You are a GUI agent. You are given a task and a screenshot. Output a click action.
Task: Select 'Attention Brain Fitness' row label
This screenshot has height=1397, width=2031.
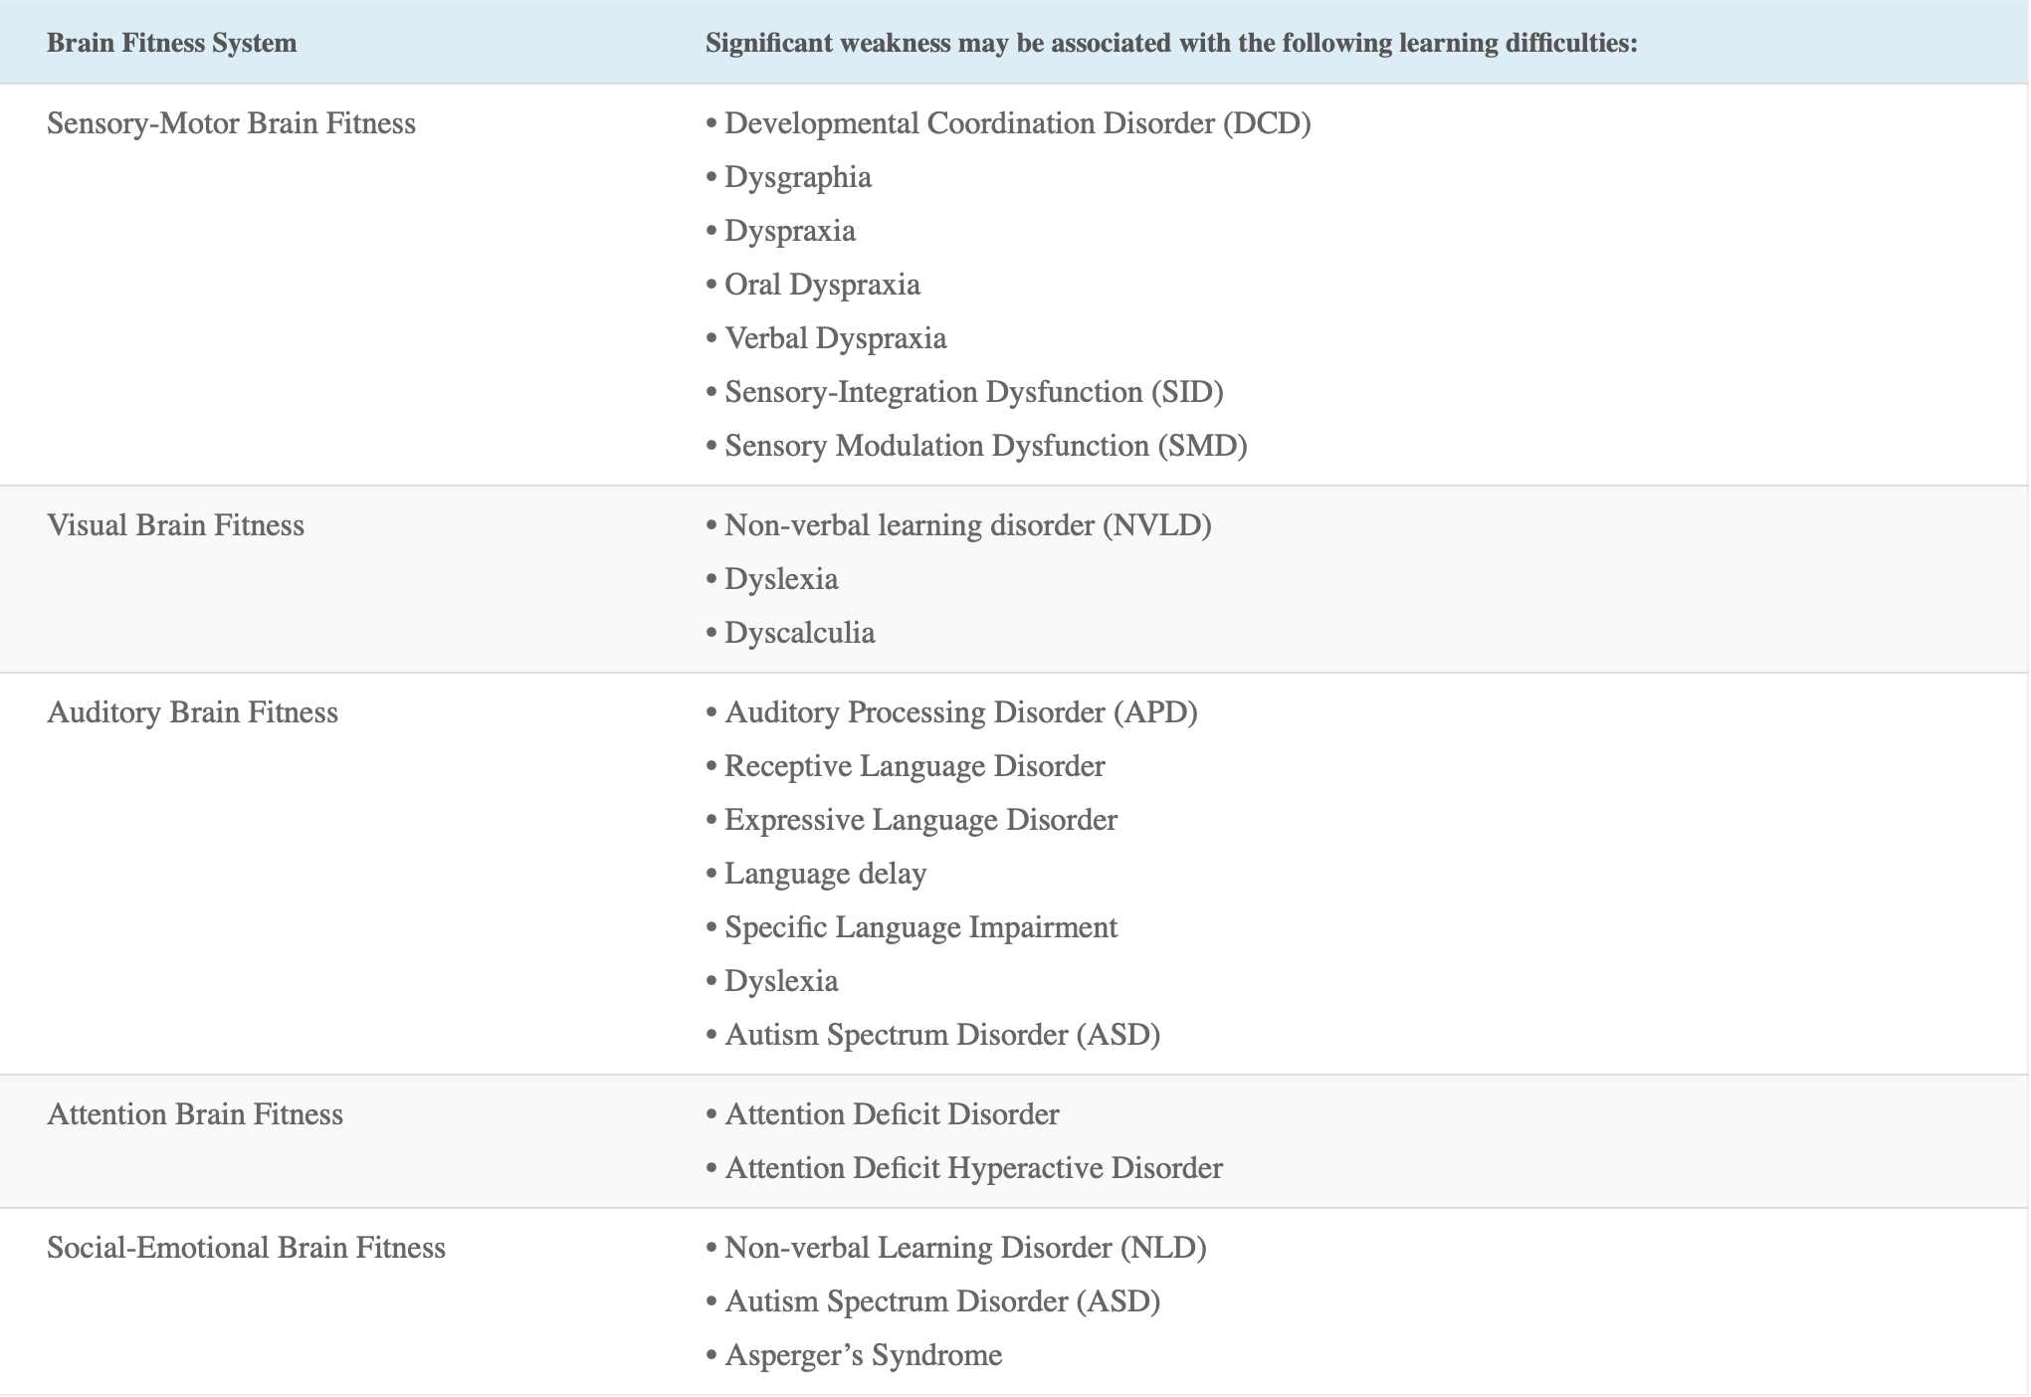(194, 1114)
